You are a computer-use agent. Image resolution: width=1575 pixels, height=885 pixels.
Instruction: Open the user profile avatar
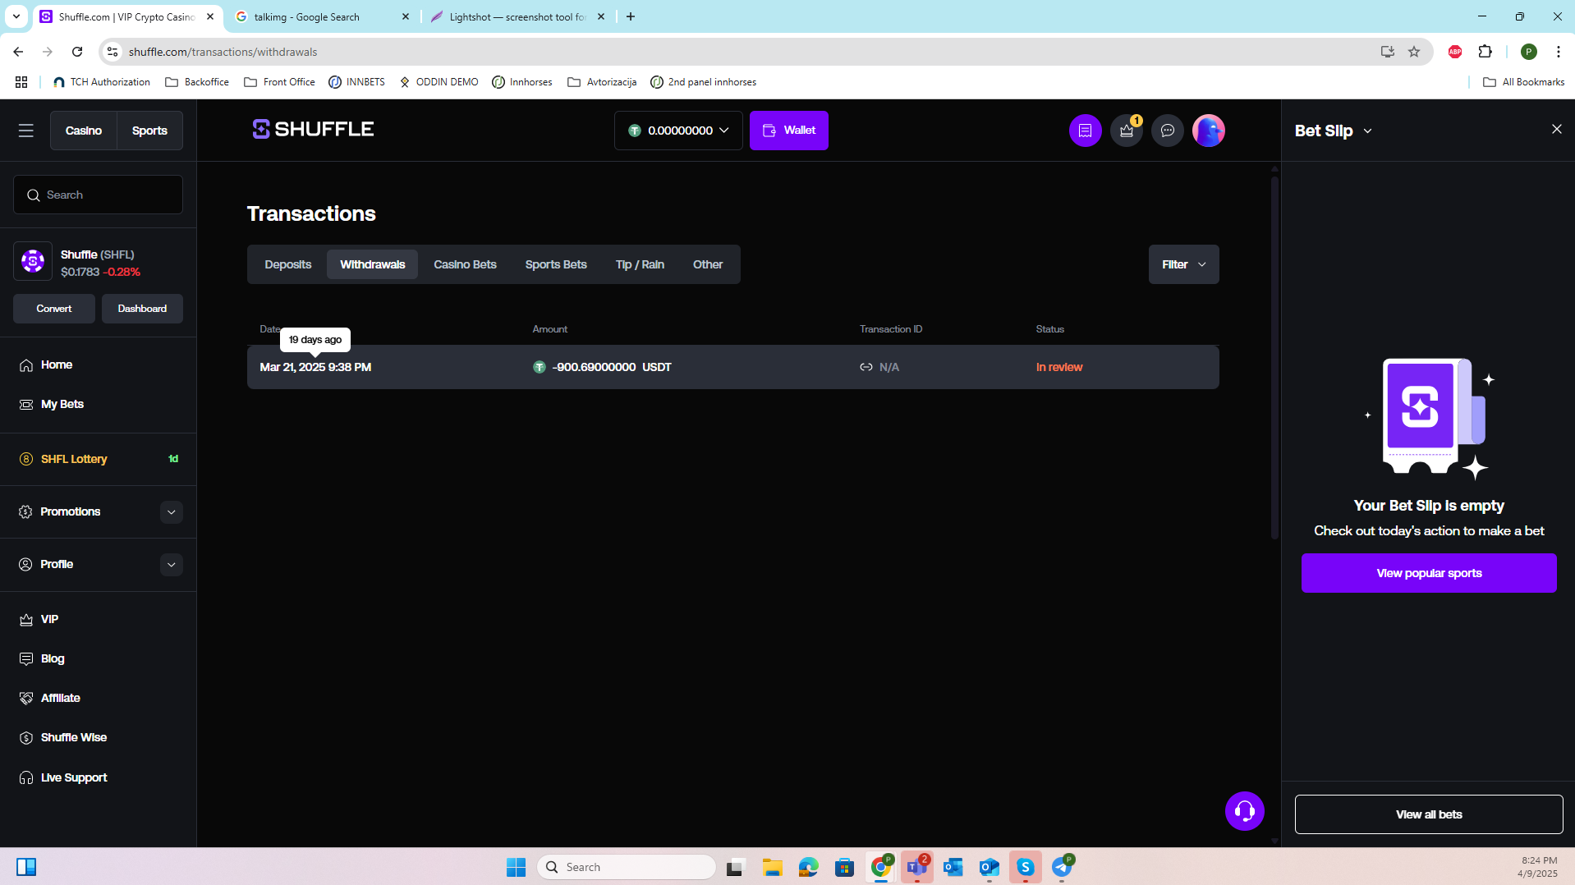click(x=1208, y=131)
